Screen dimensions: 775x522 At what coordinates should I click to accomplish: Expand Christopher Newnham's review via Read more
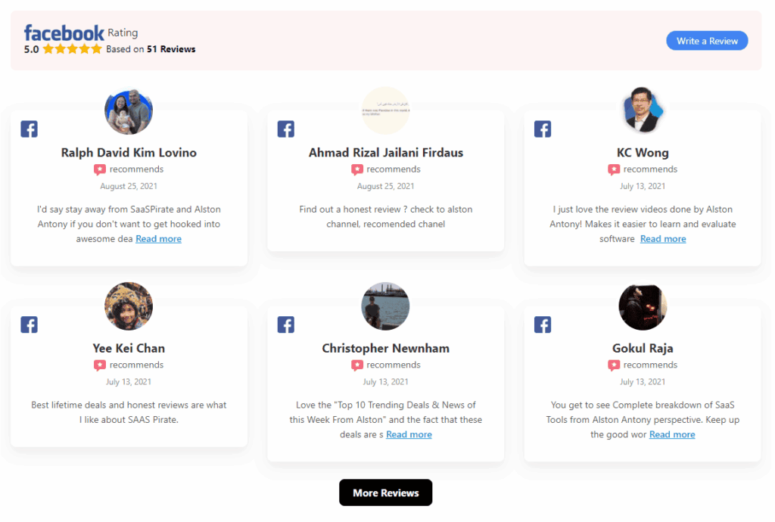409,435
